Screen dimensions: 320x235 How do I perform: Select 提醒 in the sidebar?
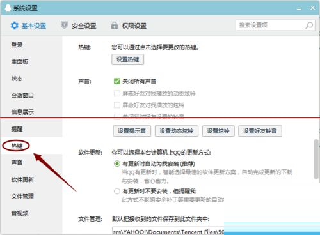(x=17, y=129)
